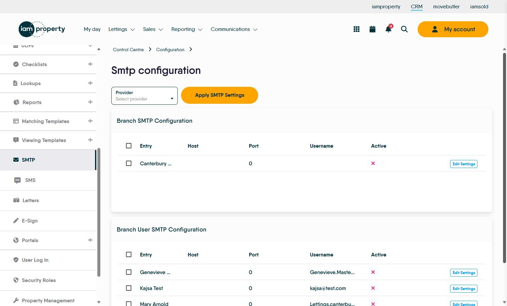
Task: Click the SMS speech bubble icon
Action: point(17,180)
